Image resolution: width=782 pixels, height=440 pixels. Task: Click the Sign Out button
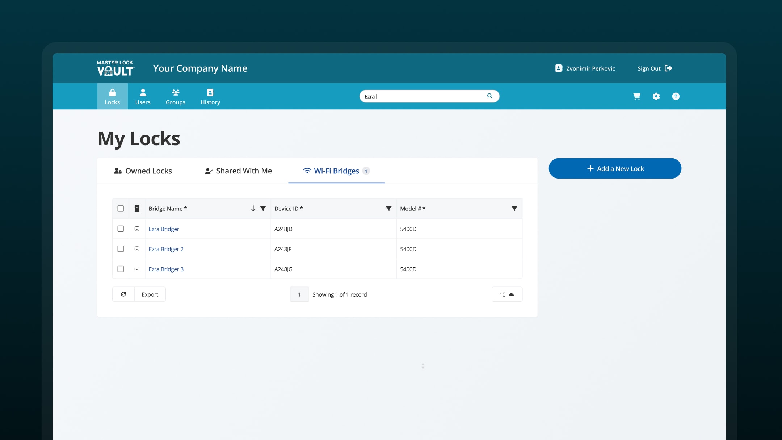[x=655, y=68]
